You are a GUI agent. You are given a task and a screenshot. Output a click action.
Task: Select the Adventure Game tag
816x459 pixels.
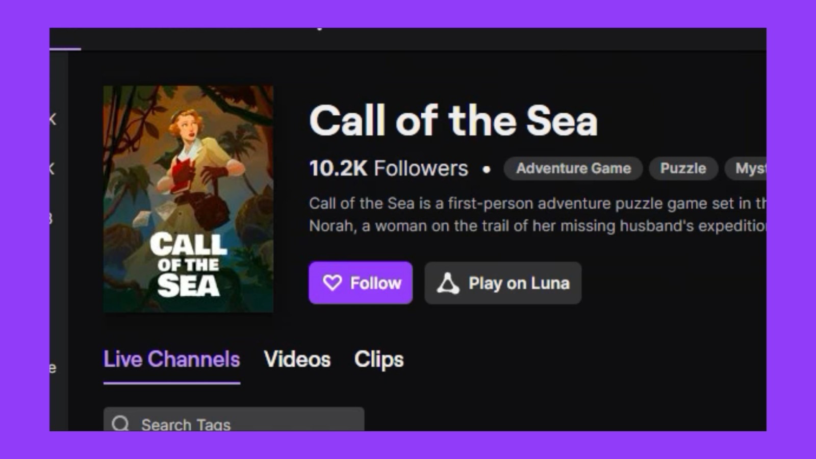[x=573, y=168]
